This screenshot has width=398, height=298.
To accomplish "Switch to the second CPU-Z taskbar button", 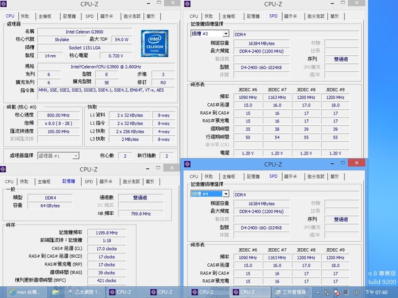I will (x=161, y=292).
